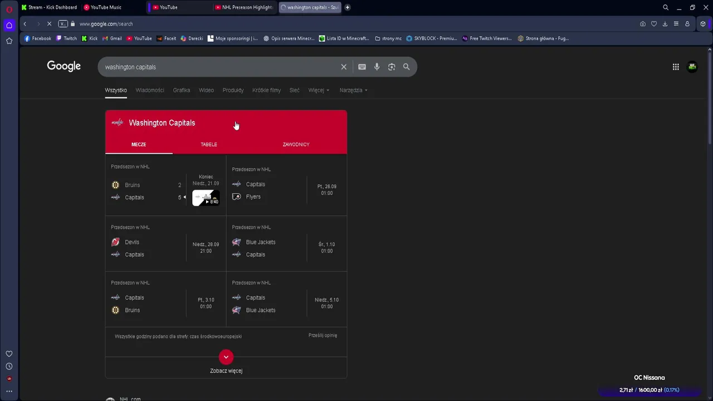Play the Bruins vs Capitals highlight thumbnail
The height and width of the screenshot is (401, 713).
tap(206, 198)
